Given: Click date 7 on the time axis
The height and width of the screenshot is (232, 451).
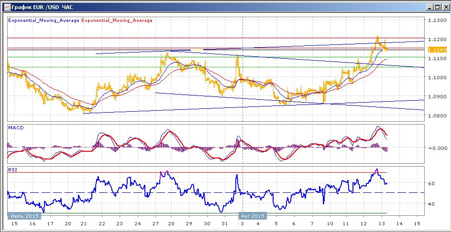Looking at the screenshot, I should (312, 224).
